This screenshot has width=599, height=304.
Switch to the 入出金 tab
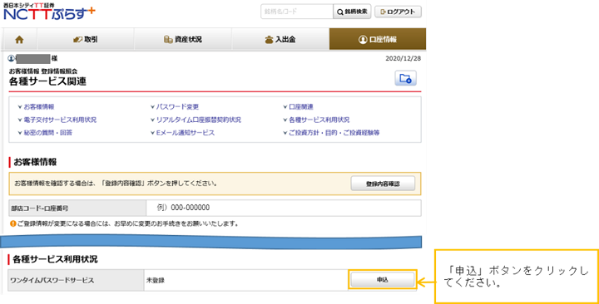click(x=280, y=39)
